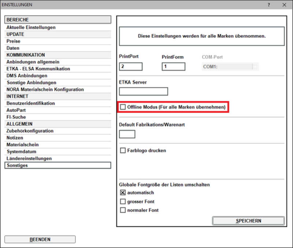Open the COM-Port dropdown list

(255, 67)
